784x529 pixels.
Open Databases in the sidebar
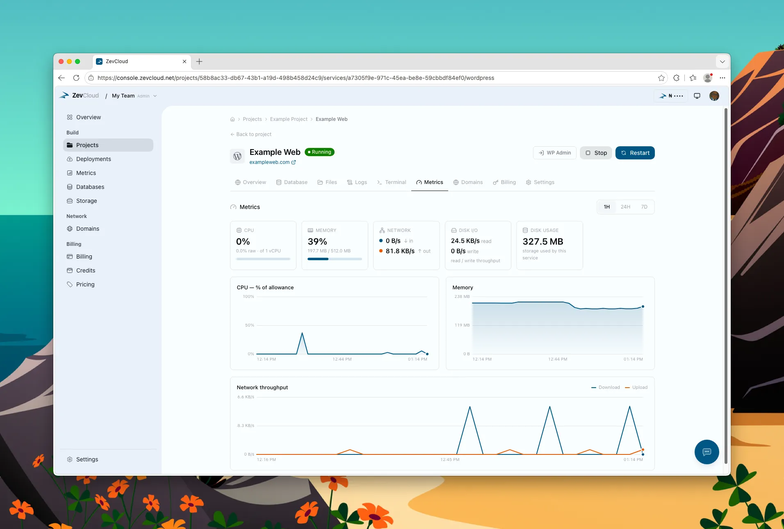click(x=108, y=187)
